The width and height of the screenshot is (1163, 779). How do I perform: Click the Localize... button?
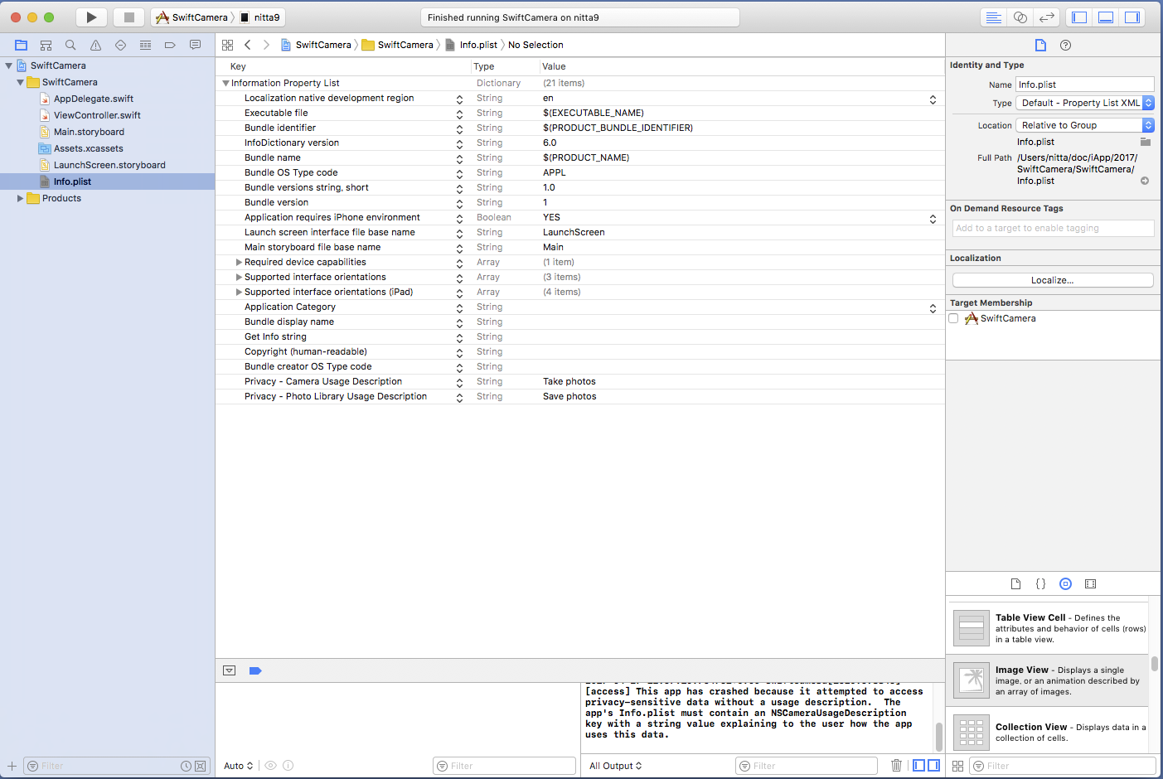(x=1052, y=281)
